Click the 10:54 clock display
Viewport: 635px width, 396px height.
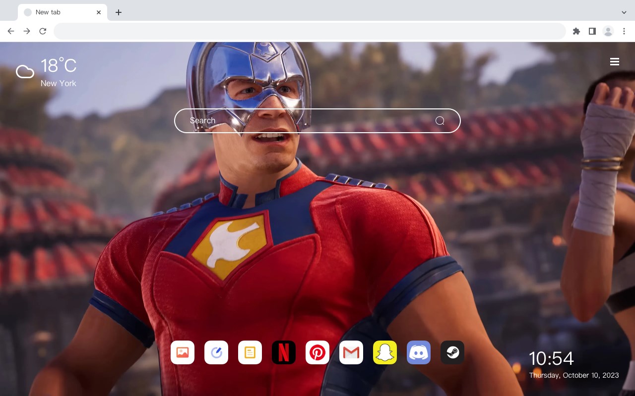point(551,358)
